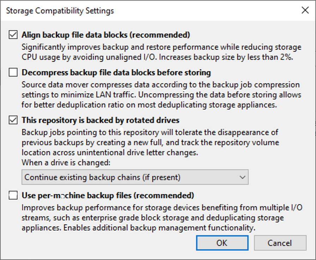Uncheck Align backup file data blocks checkbox

tap(13, 35)
